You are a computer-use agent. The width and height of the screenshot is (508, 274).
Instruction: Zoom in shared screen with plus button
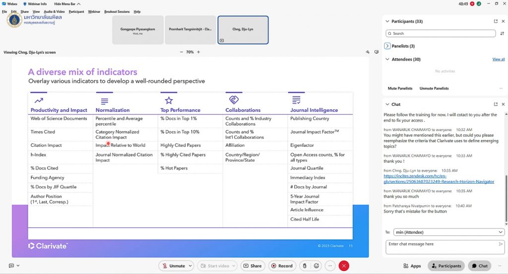(x=198, y=52)
